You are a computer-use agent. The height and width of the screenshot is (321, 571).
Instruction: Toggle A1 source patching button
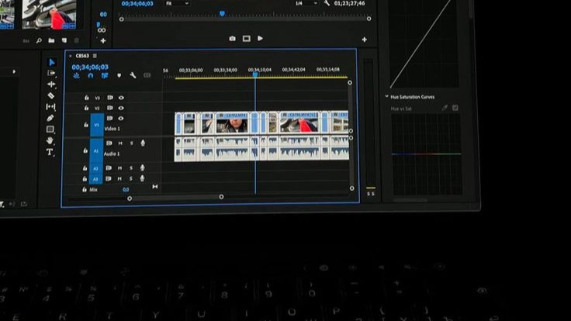(95, 150)
